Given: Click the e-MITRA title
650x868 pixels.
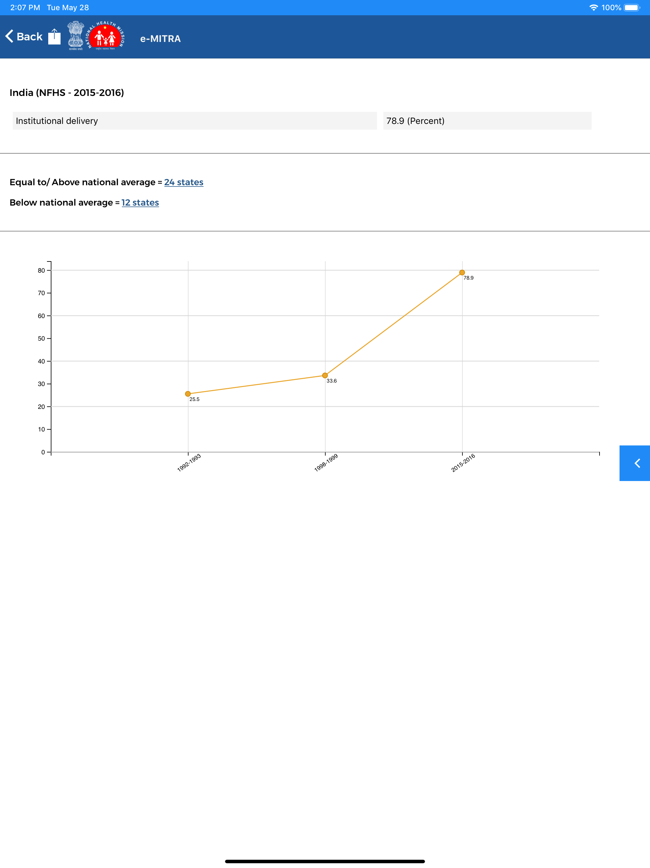Looking at the screenshot, I should [x=160, y=38].
